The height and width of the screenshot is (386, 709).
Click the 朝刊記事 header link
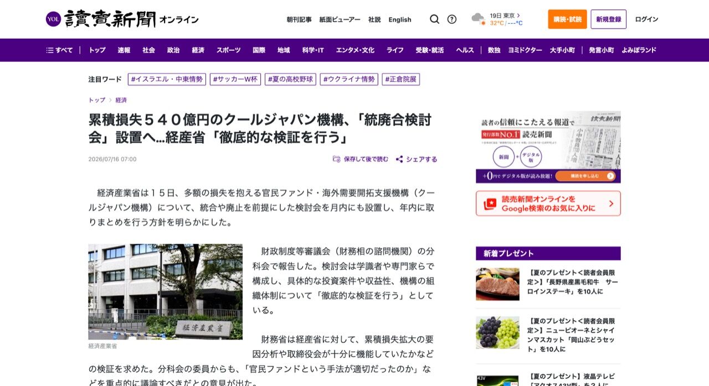click(x=299, y=19)
